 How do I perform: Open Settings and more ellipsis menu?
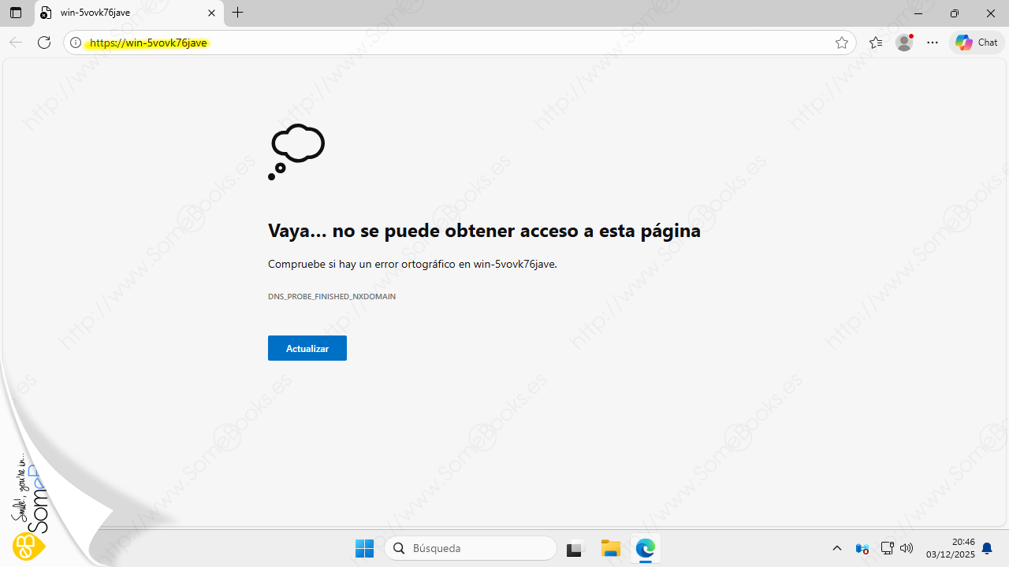coord(933,43)
